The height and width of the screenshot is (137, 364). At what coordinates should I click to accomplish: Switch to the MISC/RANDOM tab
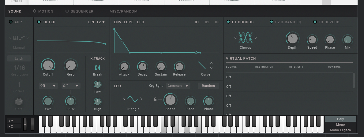(123, 11)
